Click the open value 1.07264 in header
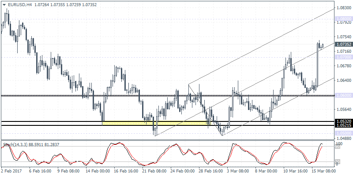Image resolution: width=353 pixels, height=176 pixels. tap(41, 5)
